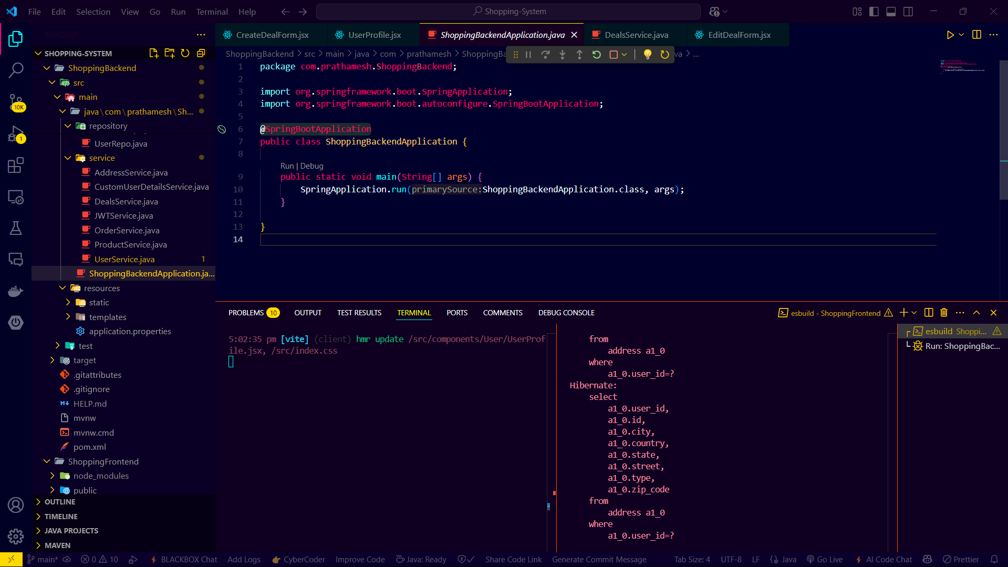Toggle the bottom panel visibility
The height and width of the screenshot is (567, 1008).
coord(890,11)
